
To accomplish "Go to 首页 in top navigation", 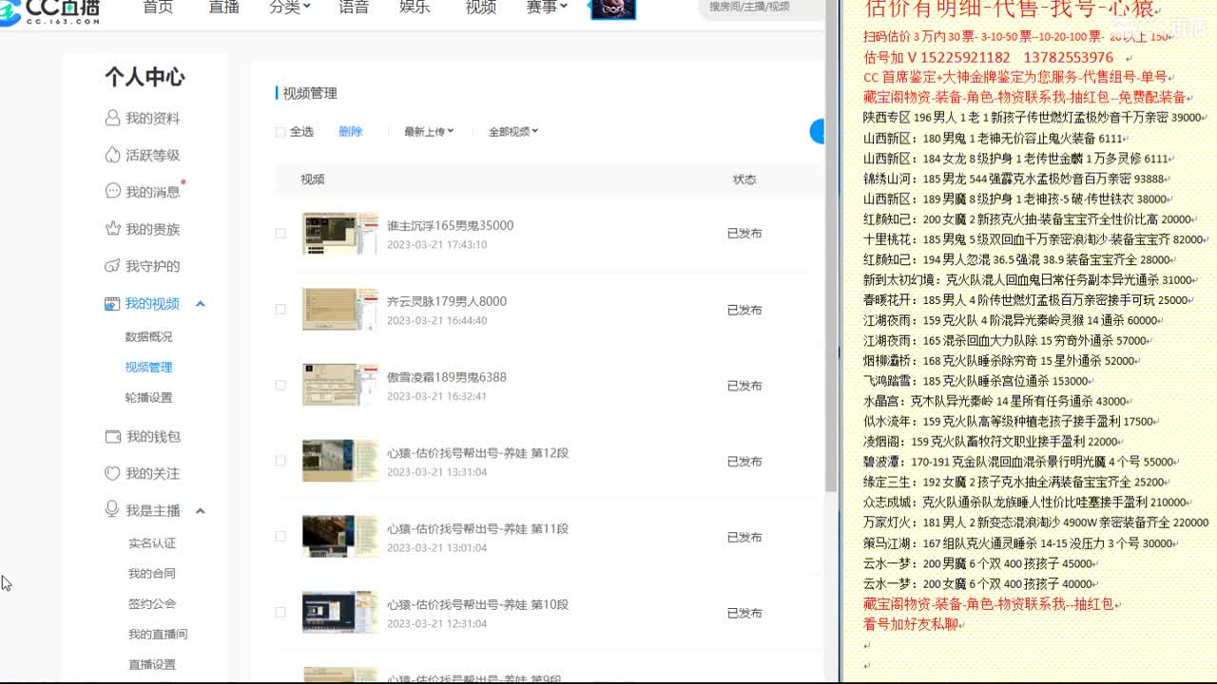I will click(x=158, y=8).
